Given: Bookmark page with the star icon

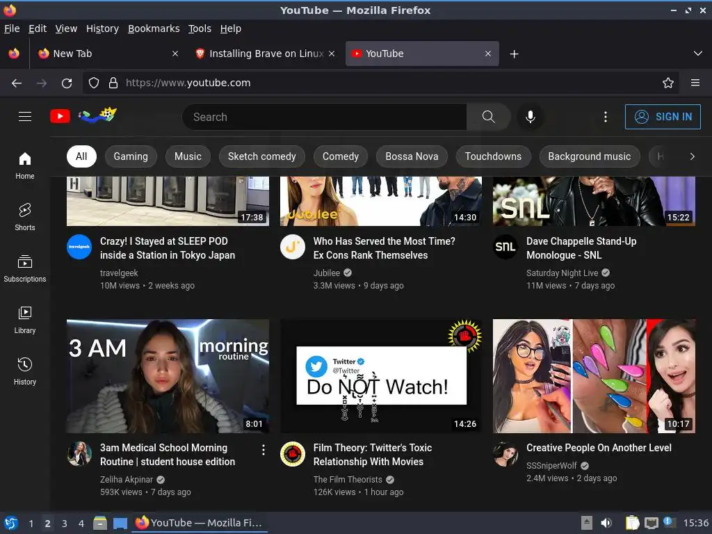Looking at the screenshot, I should point(668,83).
